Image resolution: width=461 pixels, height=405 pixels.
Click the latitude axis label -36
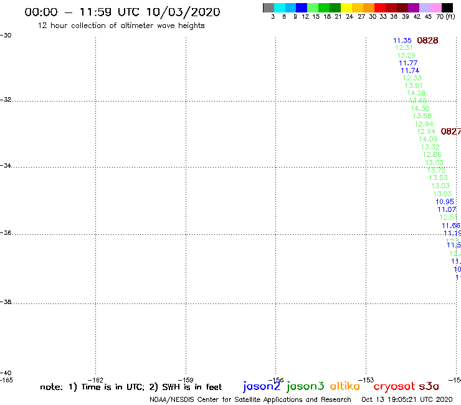tap(6, 232)
